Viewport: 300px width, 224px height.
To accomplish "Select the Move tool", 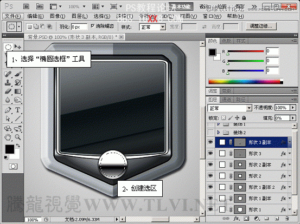I will 18,47.
